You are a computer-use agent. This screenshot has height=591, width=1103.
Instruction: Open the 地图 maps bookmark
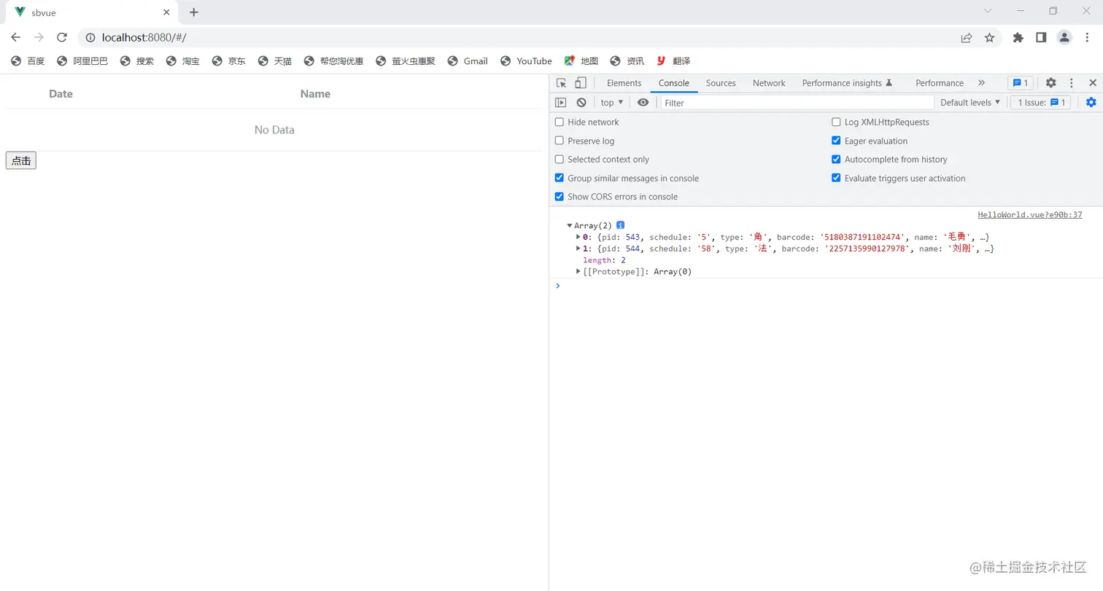pyautogui.click(x=581, y=61)
